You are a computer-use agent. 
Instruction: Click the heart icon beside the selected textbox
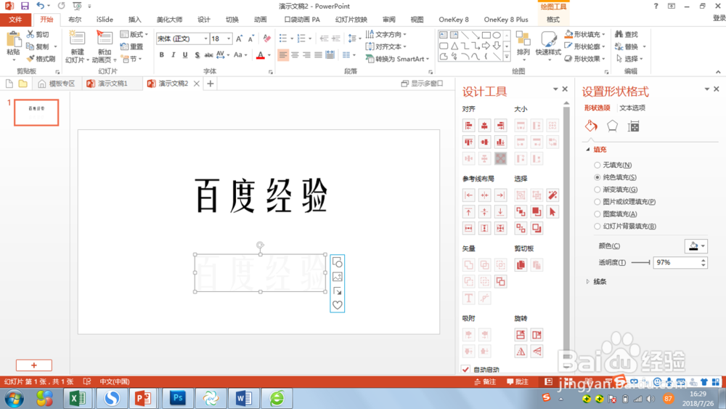[337, 305]
